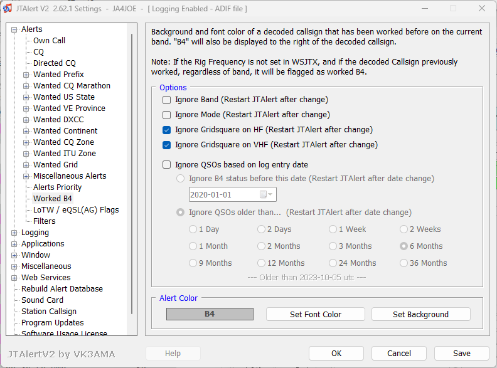The width and height of the screenshot is (497, 368).
Task: Select the CQ alert item
Action: (x=38, y=52)
